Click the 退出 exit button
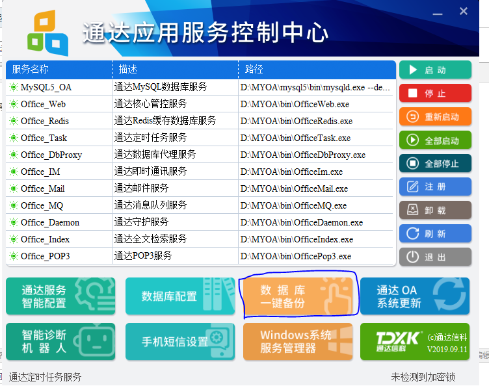The image size is (489, 386). click(435, 257)
